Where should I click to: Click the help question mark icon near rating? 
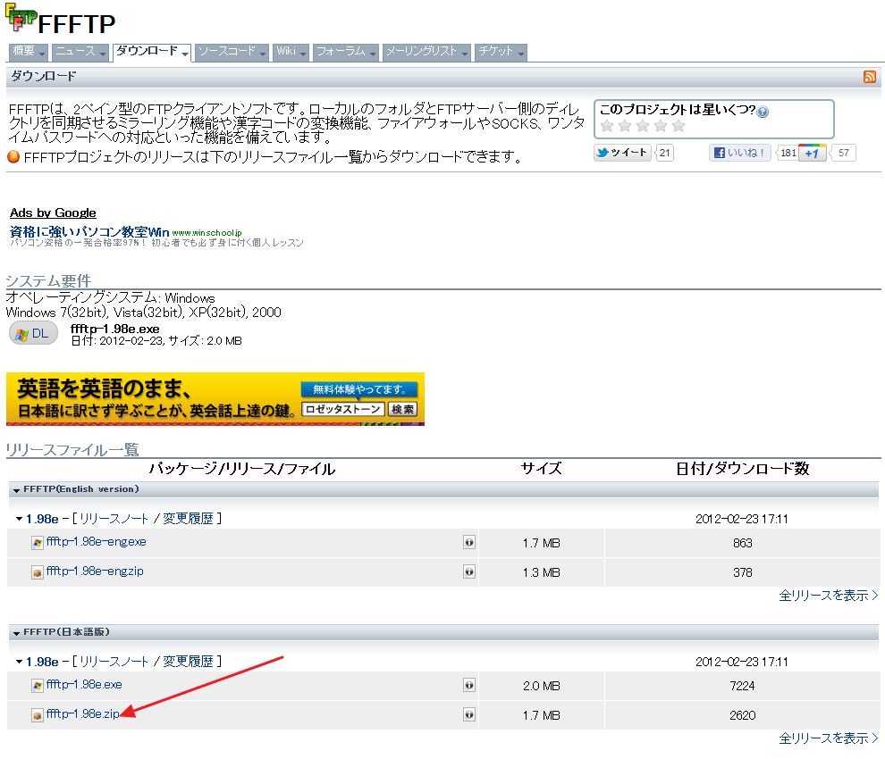click(763, 112)
